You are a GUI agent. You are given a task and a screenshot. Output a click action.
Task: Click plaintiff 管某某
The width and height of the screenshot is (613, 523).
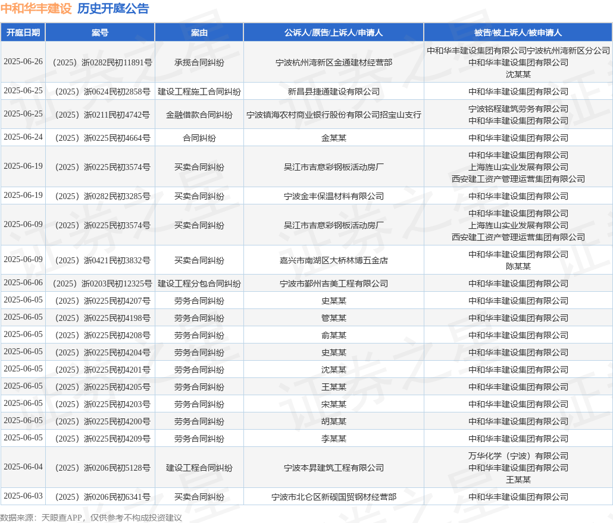[333, 318]
